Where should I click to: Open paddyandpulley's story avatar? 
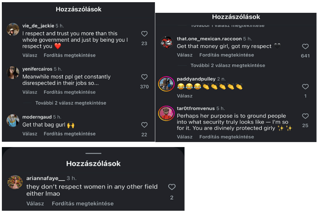pos(166,84)
